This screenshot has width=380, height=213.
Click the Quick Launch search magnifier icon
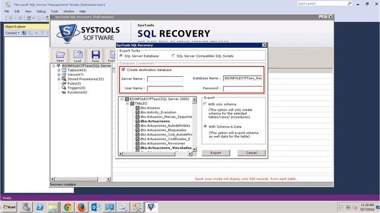click(350, 4)
